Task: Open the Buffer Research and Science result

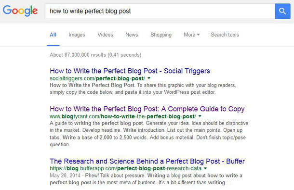Action: tap(147, 161)
